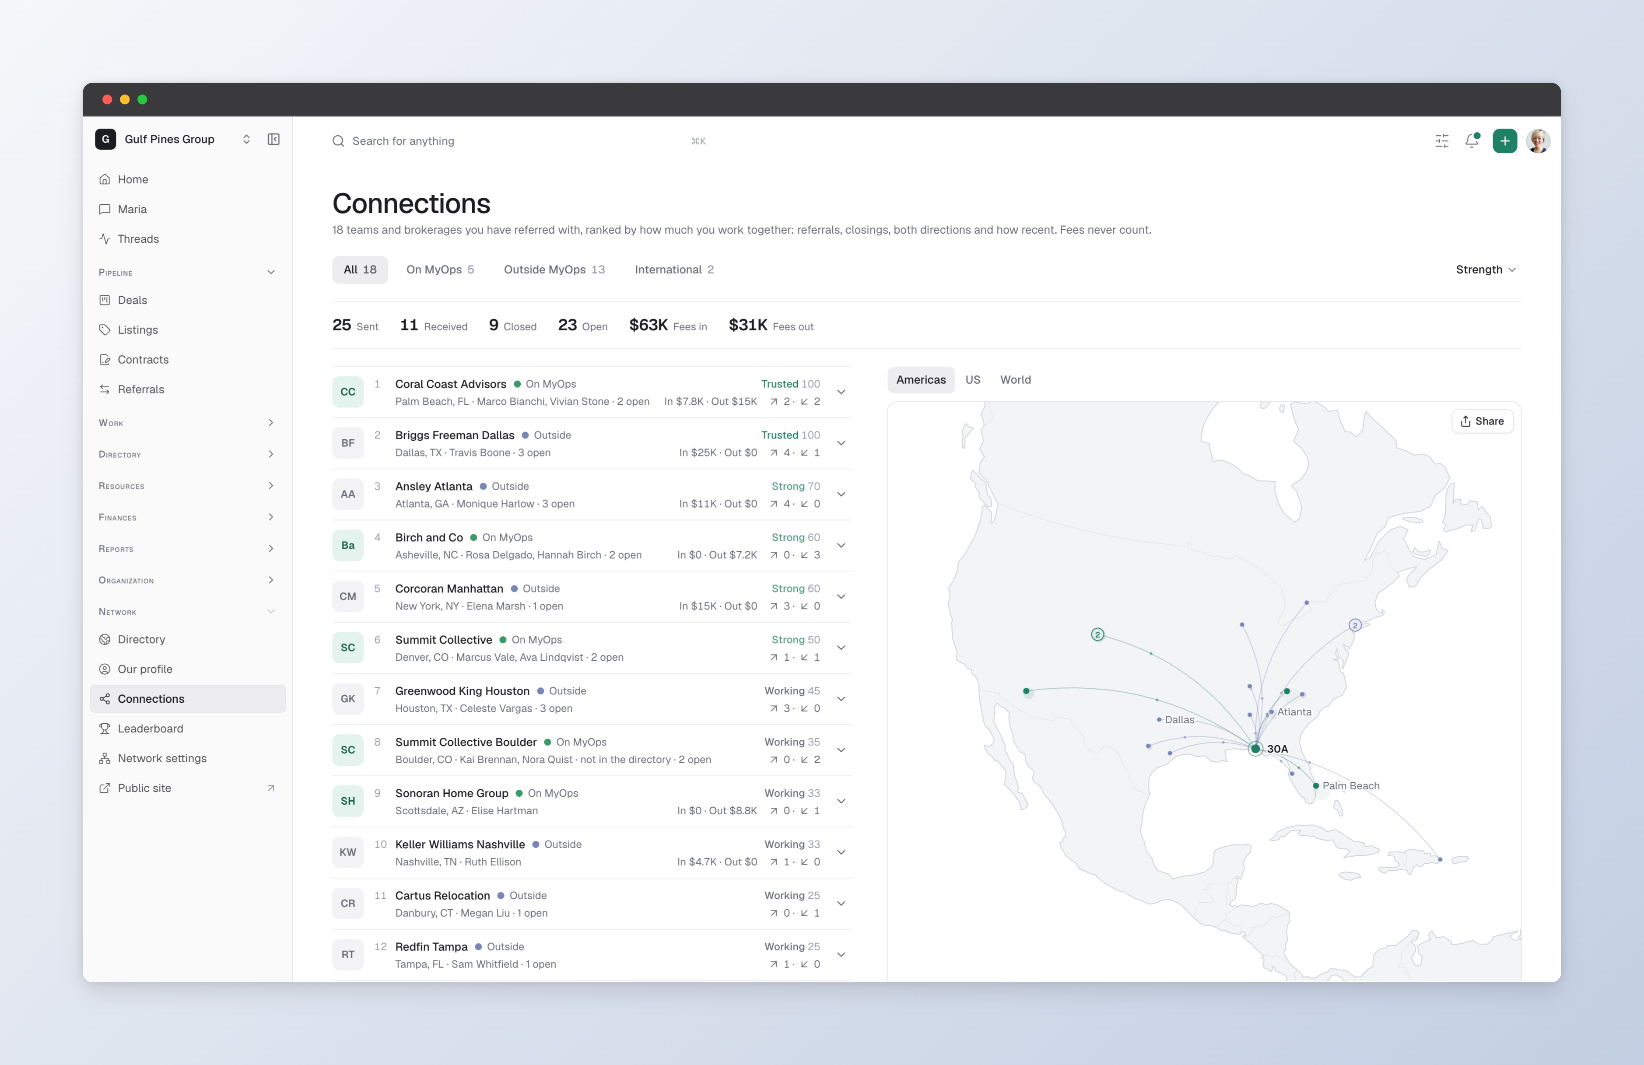Switch map to World view
The height and width of the screenshot is (1065, 1644).
coord(1015,380)
